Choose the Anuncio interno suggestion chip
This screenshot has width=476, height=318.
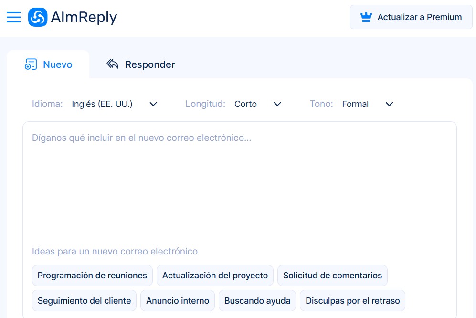click(178, 301)
